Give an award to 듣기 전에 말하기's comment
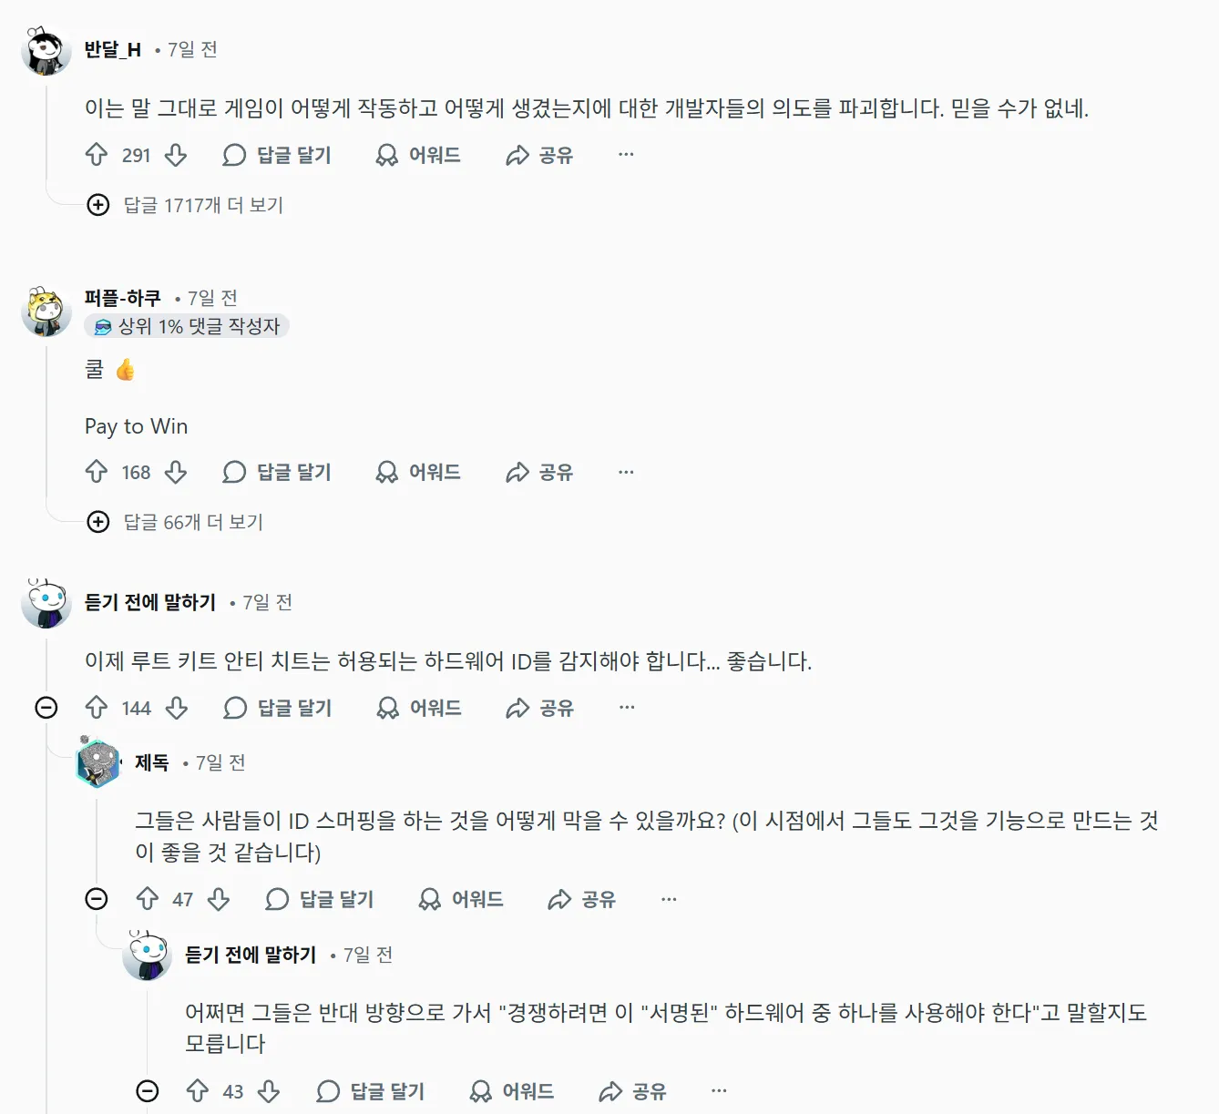 click(418, 708)
